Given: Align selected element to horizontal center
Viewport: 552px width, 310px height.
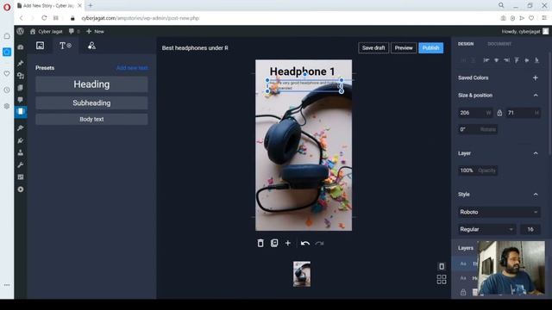Looking at the screenshot, I should 497,60.
